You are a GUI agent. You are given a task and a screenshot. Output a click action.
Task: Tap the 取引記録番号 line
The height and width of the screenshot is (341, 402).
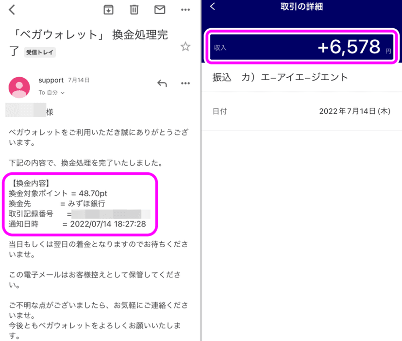[x=80, y=214]
